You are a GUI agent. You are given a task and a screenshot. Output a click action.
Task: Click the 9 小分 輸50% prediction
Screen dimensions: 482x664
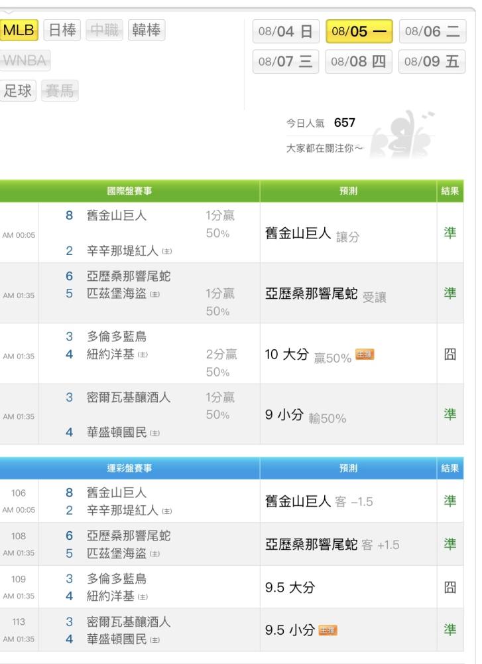pos(306,415)
